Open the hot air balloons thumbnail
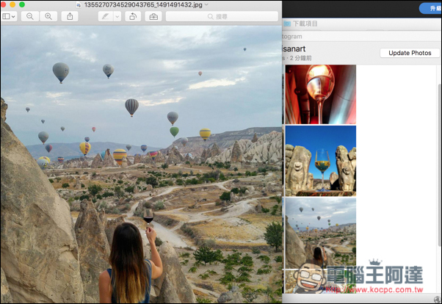 click(x=320, y=231)
